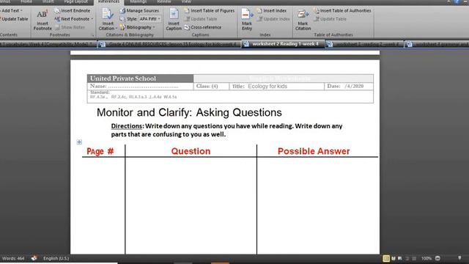
Task: Open Manage Sources
Action: [139, 11]
